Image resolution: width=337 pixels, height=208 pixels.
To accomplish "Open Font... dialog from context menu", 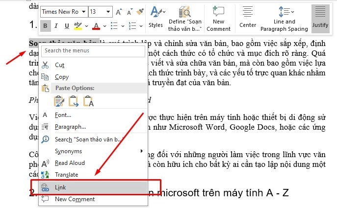I will point(93,115).
